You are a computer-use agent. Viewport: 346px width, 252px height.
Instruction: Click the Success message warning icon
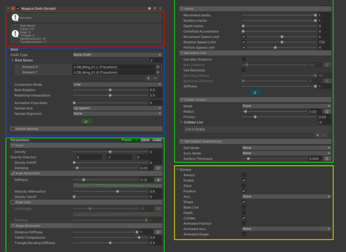pos(15,18)
